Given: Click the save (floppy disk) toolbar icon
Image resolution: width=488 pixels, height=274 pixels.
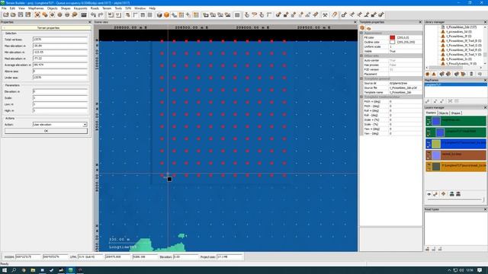Looking at the screenshot, I should point(21,15).
